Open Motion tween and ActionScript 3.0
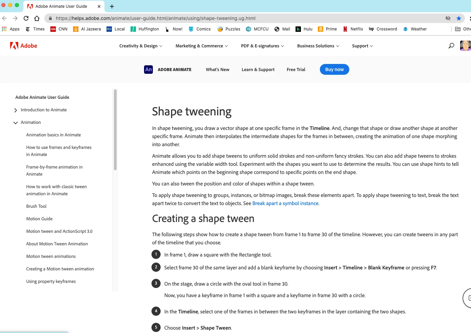Image resolution: width=471 pixels, height=333 pixels. [x=59, y=231]
